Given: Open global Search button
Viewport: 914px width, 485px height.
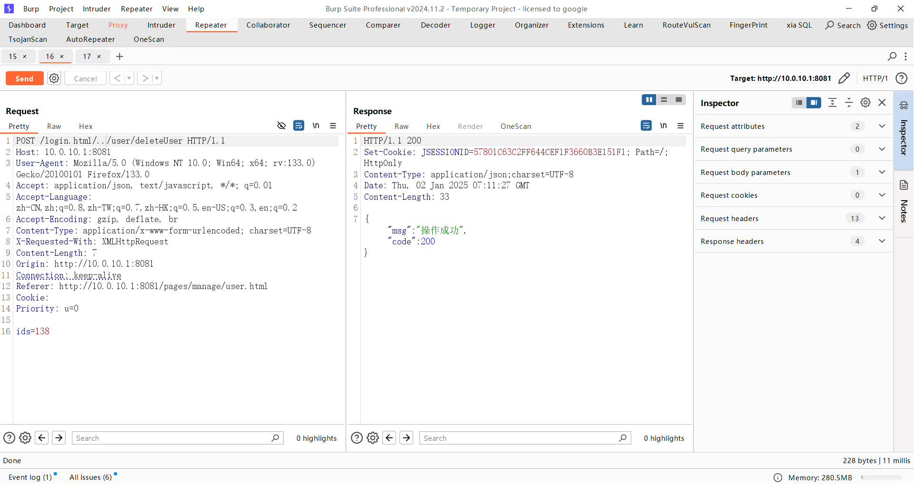Looking at the screenshot, I should click(843, 25).
